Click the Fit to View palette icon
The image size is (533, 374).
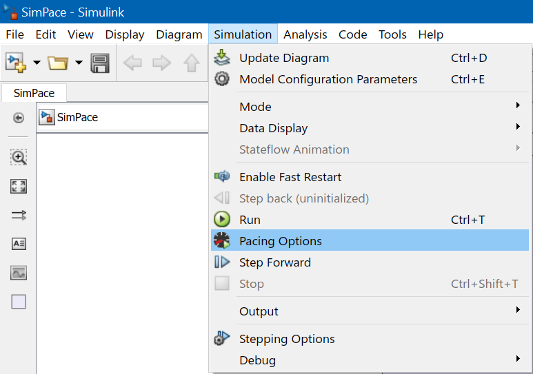19,186
